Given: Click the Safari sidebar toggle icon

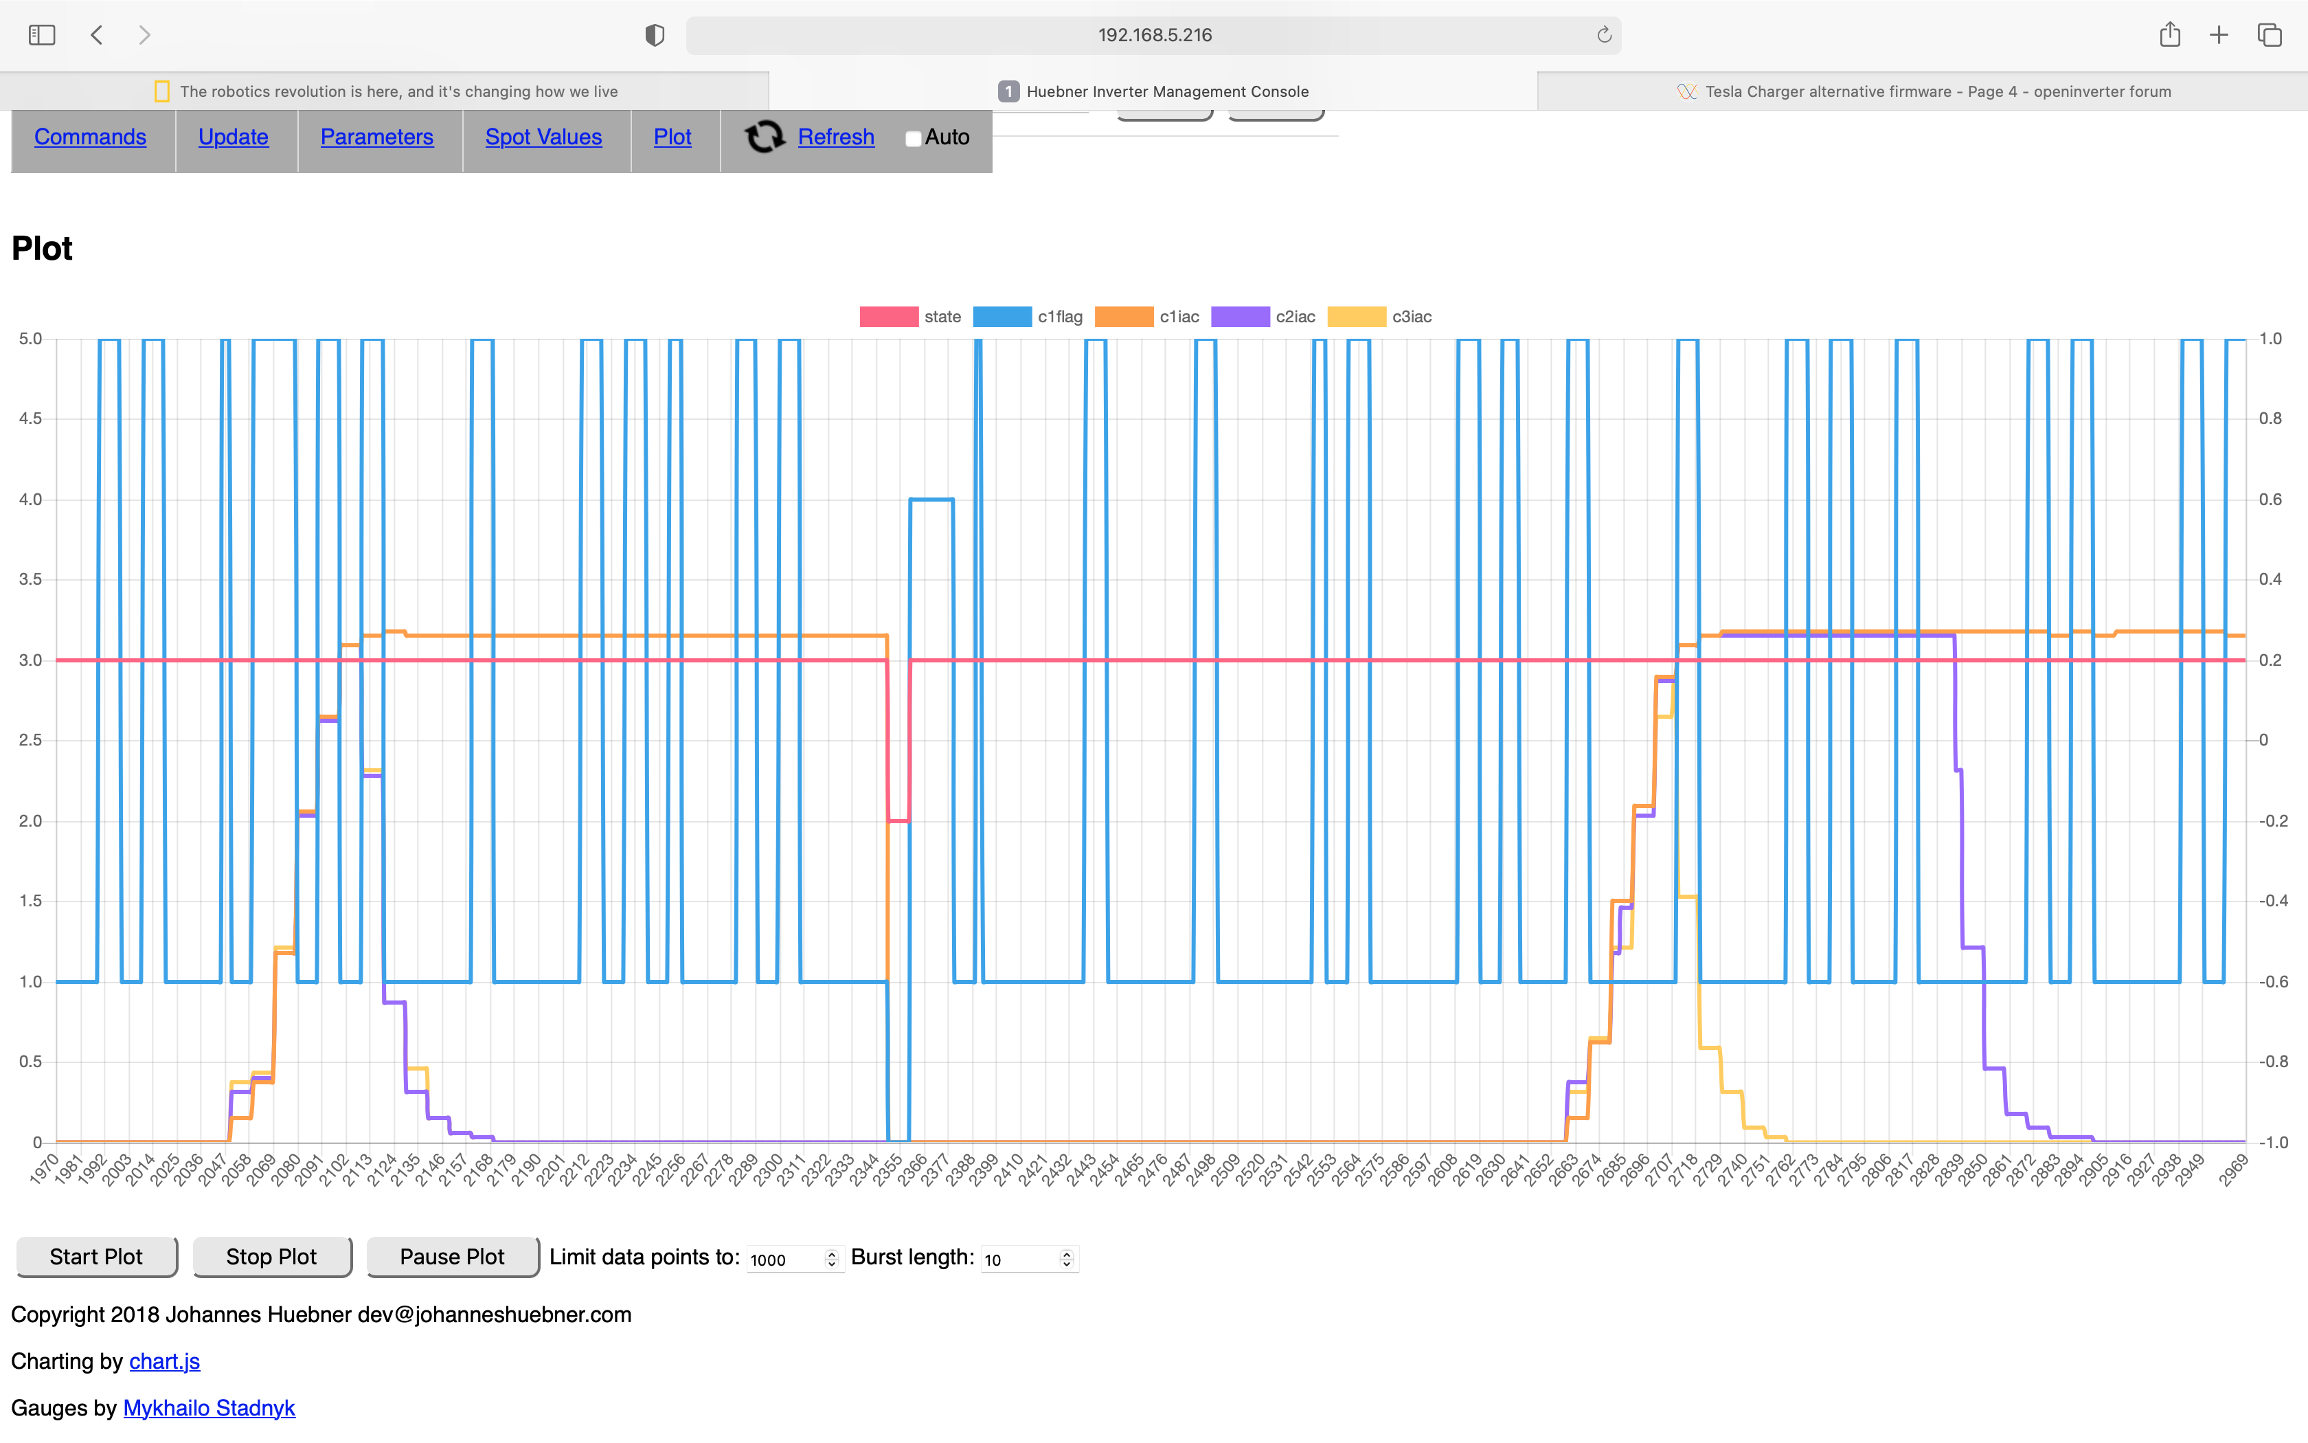Looking at the screenshot, I should coord(42,35).
